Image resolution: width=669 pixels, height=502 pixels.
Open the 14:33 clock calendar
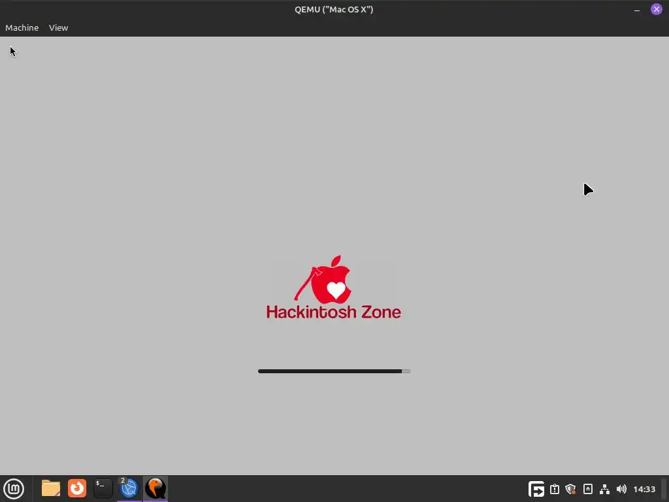point(644,489)
